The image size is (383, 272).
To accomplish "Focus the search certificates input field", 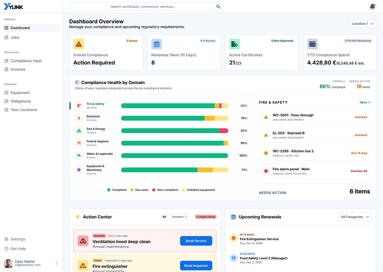I will [146, 7].
